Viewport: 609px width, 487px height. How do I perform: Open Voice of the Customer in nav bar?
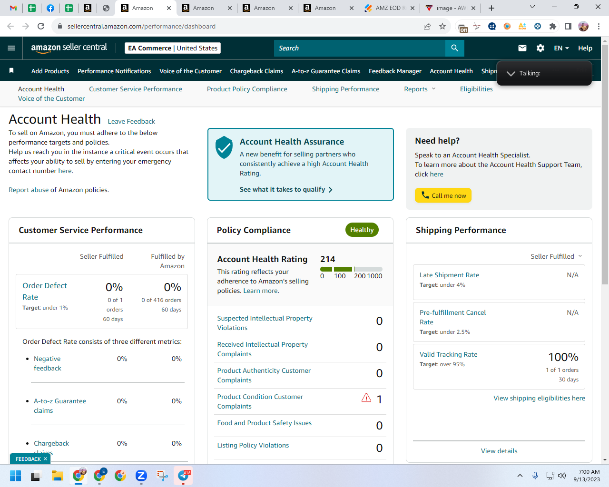(190, 71)
